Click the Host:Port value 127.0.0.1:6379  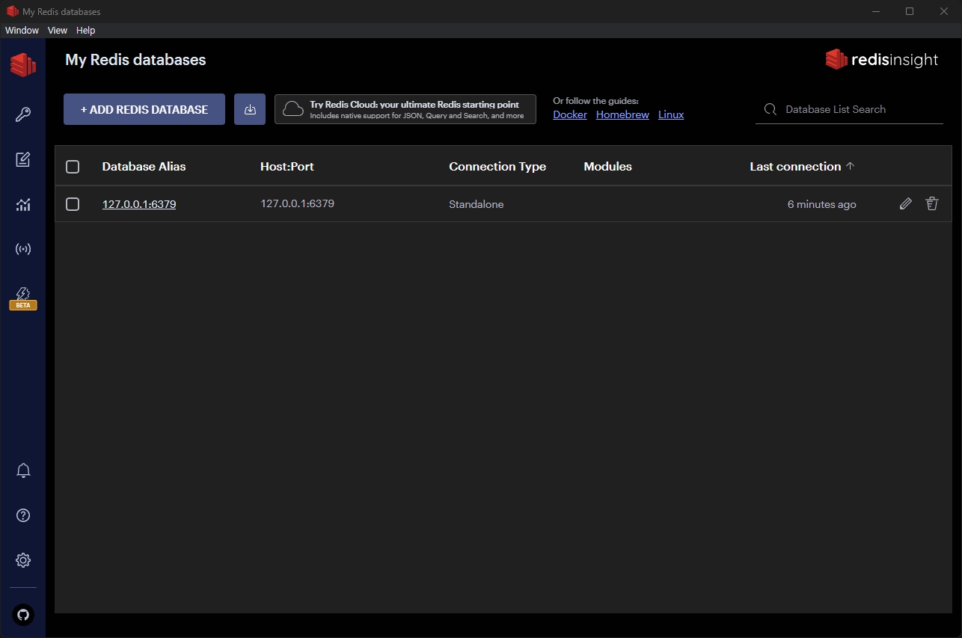click(x=297, y=203)
